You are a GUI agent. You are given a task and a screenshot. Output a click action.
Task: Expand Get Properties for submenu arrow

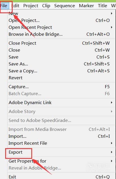[112, 161]
